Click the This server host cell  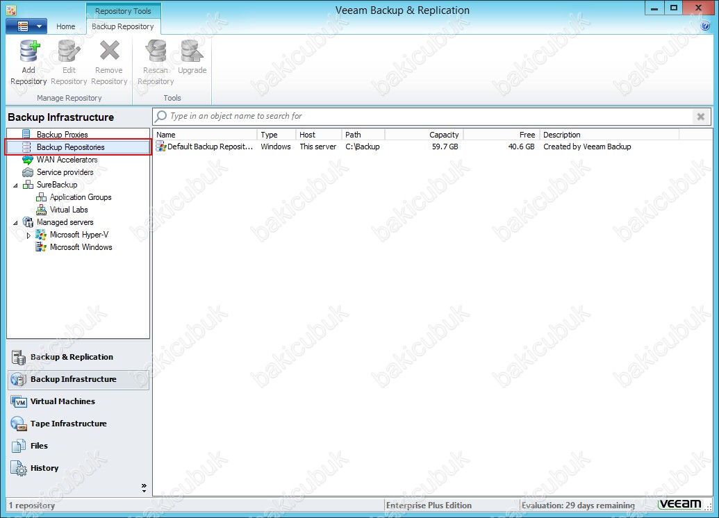click(x=318, y=147)
